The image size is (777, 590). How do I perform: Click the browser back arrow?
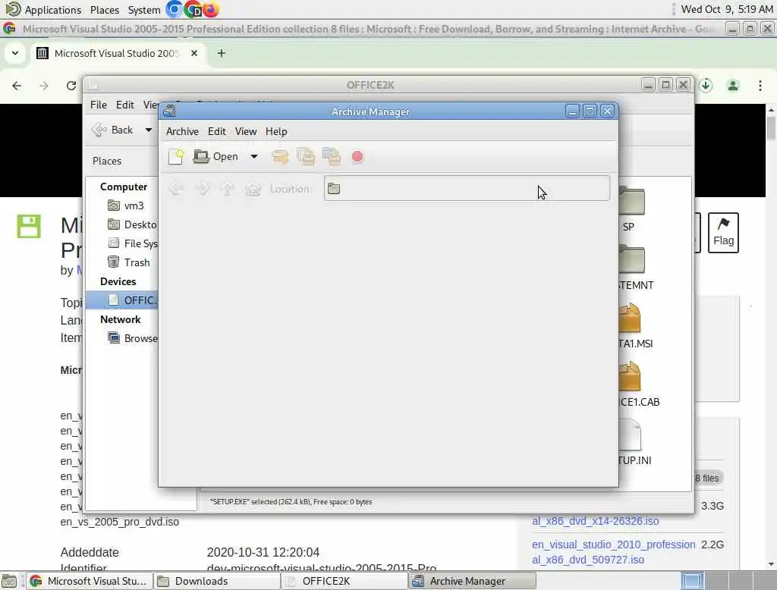pyautogui.click(x=17, y=86)
